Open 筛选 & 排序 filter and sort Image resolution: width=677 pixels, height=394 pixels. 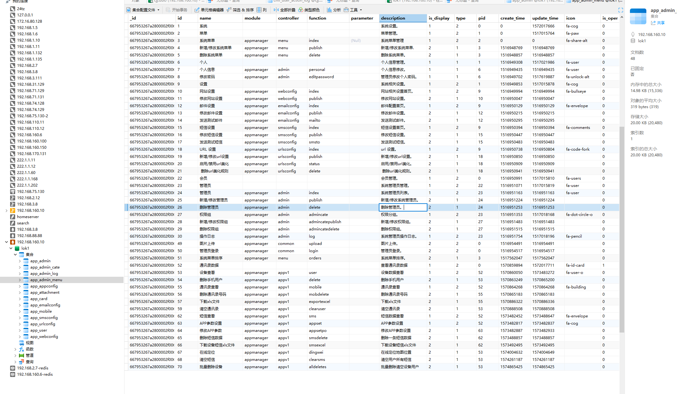(x=240, y=10)
